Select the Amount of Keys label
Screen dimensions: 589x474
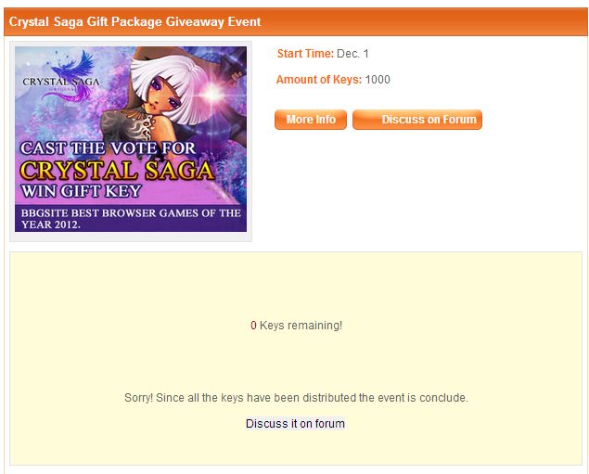click(x=319, y=80)
